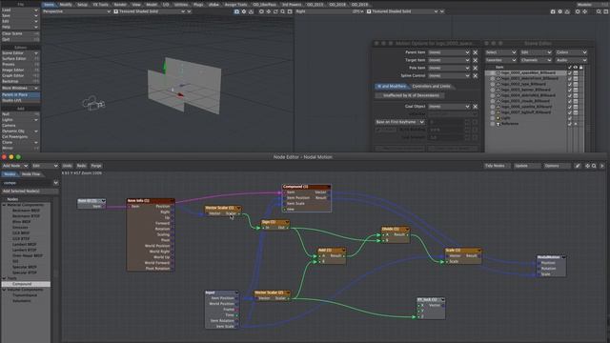Click the Node Editor fit-all crosshair icon

pyautogui.click(x=587, y=166)
